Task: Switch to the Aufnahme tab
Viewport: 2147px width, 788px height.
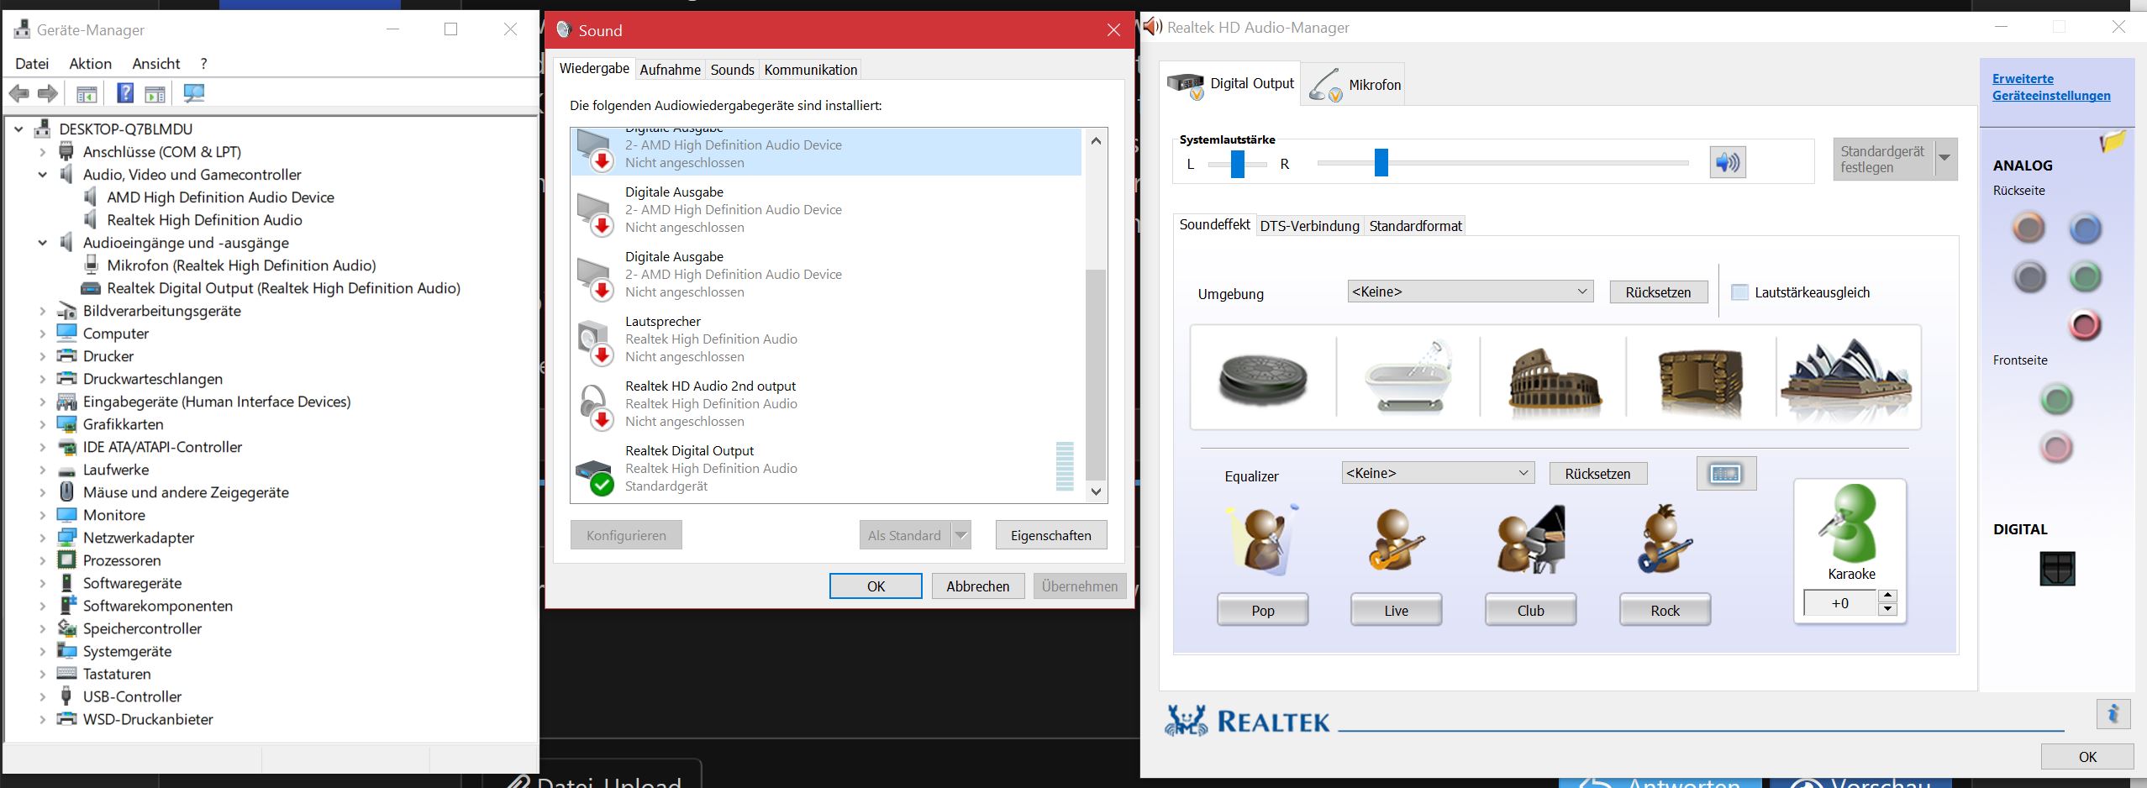Action: tap(670, 70)
